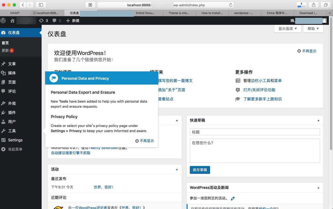Show all tabs overview button
333x209 pixels.
[x=326, y=5]
